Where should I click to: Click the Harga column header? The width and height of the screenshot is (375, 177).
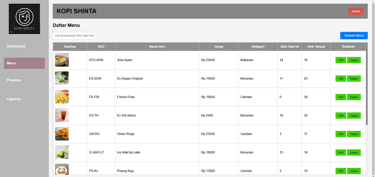[x=219, y=46]
